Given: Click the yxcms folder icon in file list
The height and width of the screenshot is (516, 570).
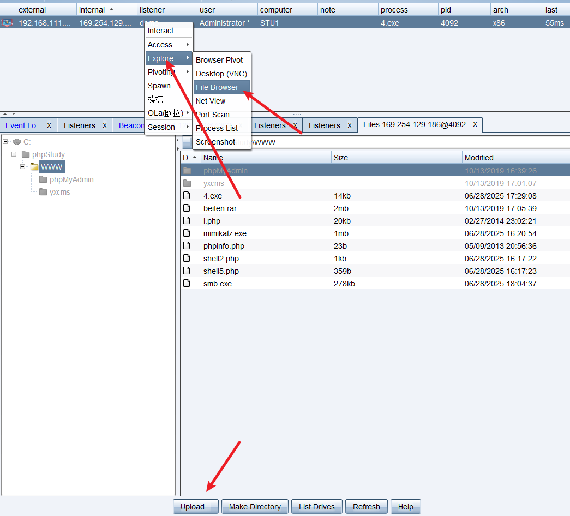Looking at the screenshot, I should click(187, 183).
